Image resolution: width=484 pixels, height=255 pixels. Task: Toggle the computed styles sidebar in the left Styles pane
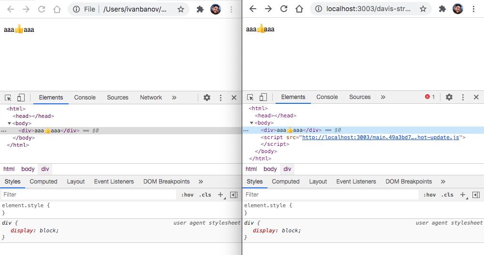click(x=234, y=195)
